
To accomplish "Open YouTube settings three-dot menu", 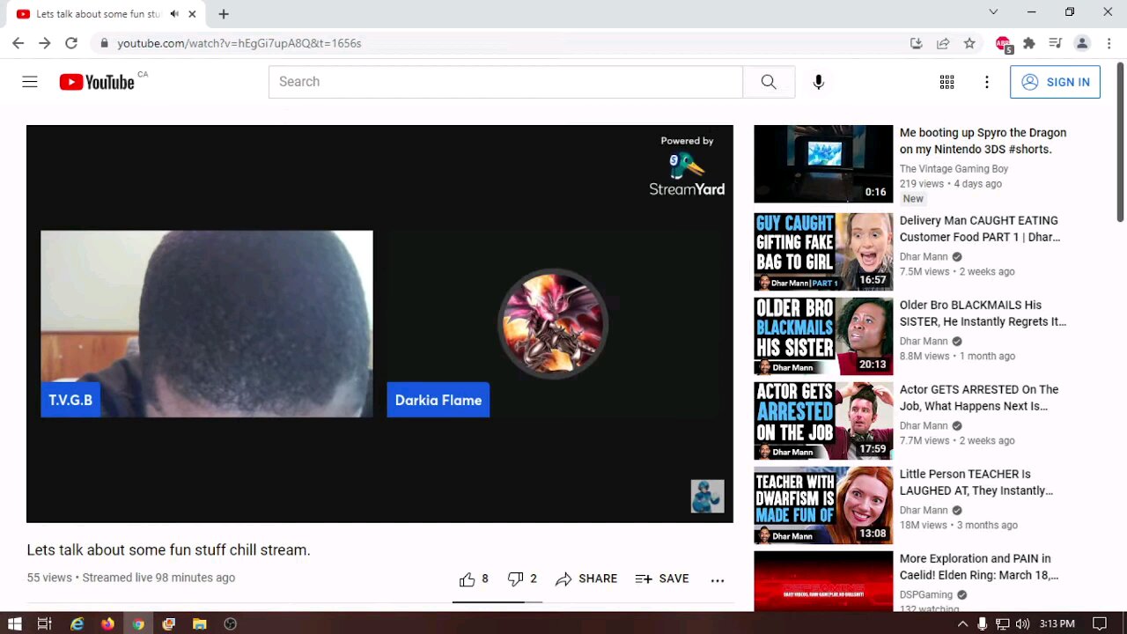I will 987,82.
